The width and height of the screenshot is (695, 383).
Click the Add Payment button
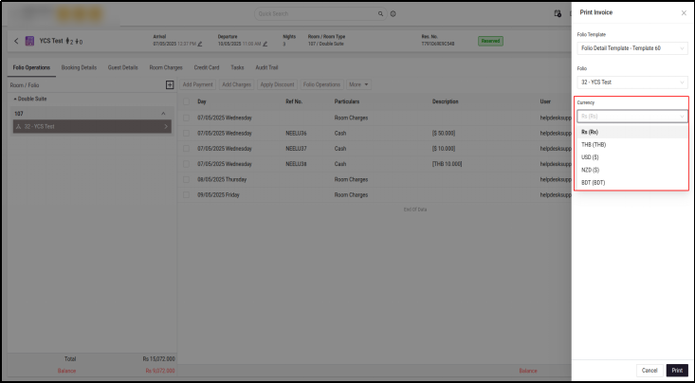click(x=197, y=84)
